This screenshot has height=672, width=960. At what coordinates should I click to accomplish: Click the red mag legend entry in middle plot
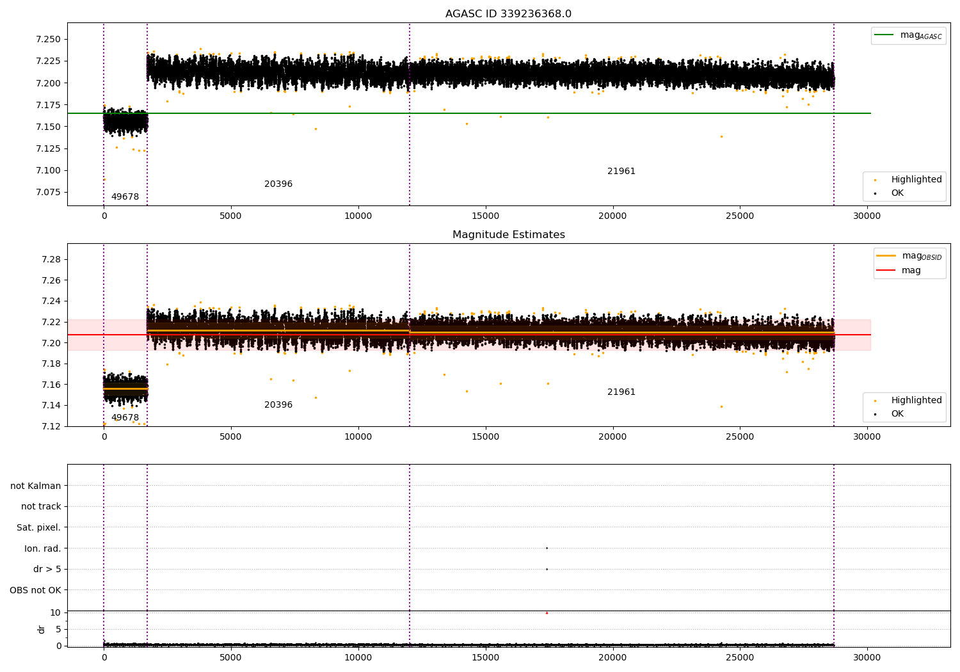[x=899, y=270]
